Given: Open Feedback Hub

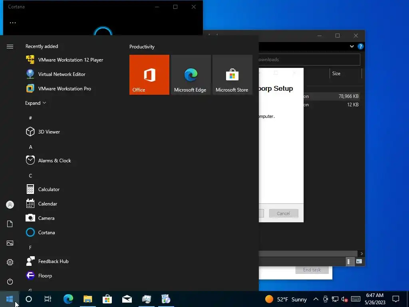Looking at the screenshot, I should [48, 261].
